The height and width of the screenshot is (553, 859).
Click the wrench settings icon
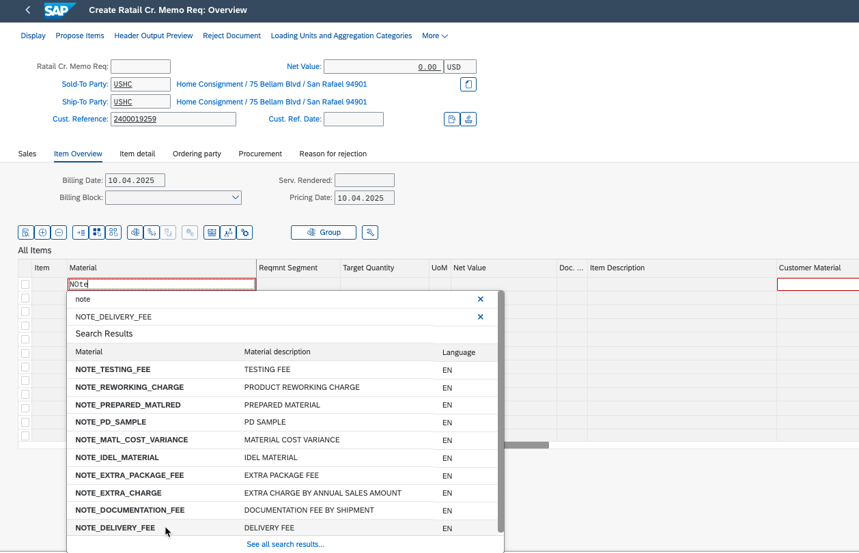[370, 233]
